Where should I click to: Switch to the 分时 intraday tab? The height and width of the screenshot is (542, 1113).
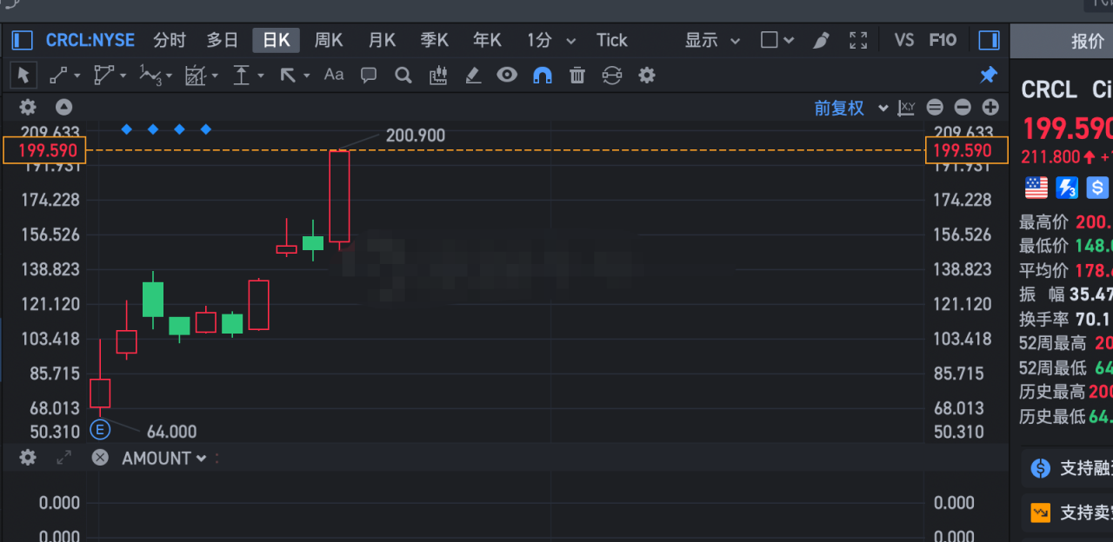tap(170, 40)
